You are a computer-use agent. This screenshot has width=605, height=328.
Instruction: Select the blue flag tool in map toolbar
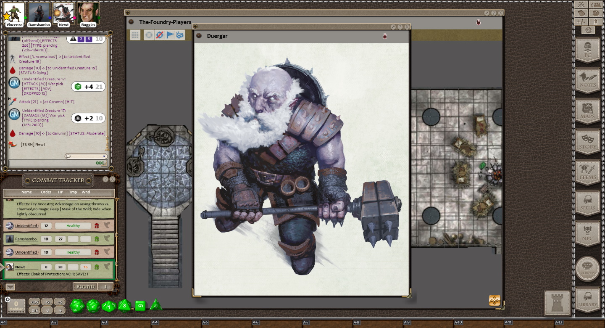[170, 35]
